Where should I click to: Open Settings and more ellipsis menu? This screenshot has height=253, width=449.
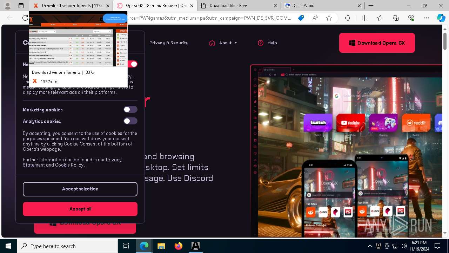click(x=427, y=18)
